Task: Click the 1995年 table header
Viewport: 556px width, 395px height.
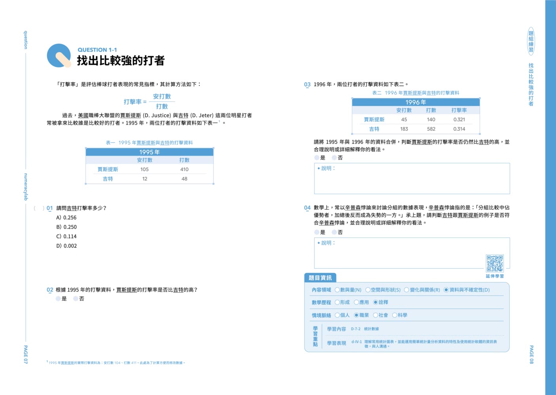Action: [x=149, y=152]
